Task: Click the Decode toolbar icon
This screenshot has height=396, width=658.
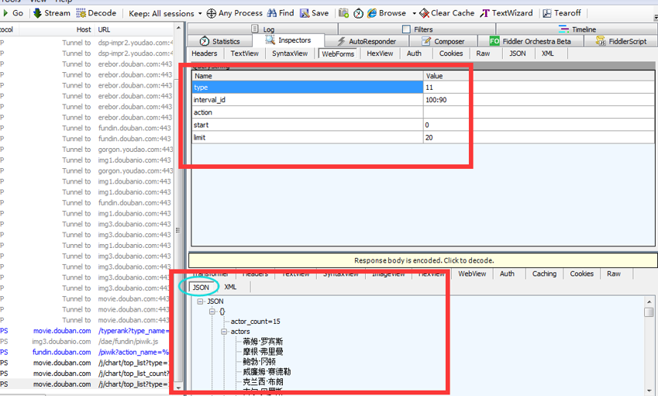Action: tap(81, 13)
